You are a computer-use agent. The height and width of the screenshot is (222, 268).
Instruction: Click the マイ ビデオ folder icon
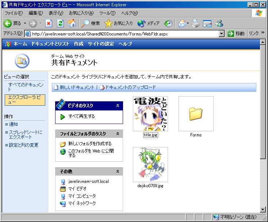63,189
